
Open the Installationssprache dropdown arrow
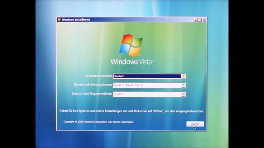click(x=183, y=76)
